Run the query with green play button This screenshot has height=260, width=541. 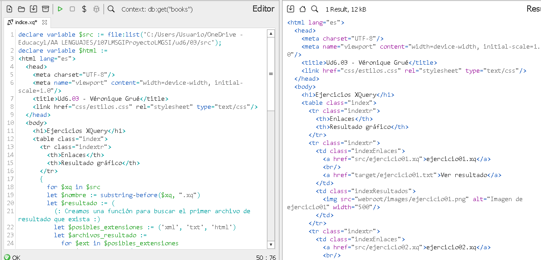(x=60, y=9)
